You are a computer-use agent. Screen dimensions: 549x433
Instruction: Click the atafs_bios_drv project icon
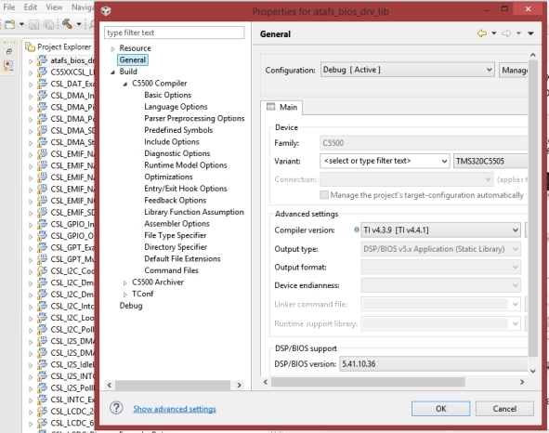[x=42, y=59]
